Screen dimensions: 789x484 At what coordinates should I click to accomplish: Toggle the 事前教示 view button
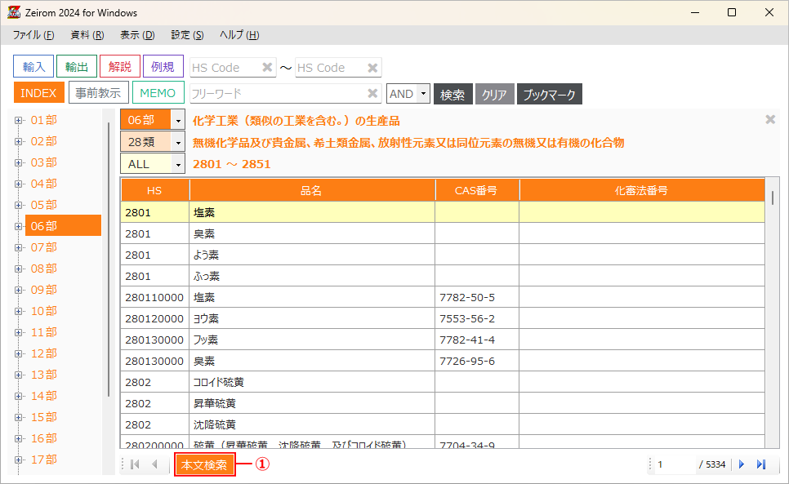(x=98, y=94)
